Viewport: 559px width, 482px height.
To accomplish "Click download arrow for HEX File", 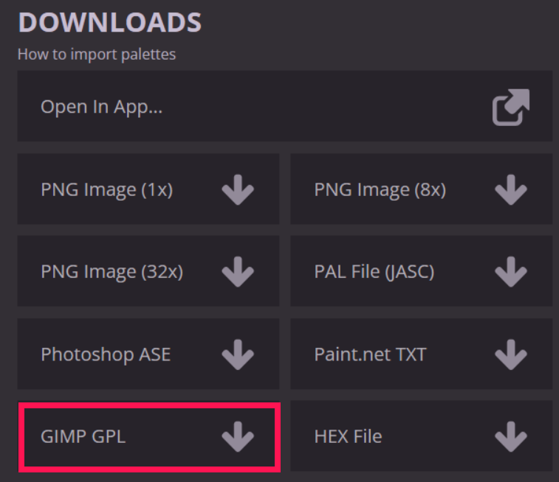I will pos(511,437).
